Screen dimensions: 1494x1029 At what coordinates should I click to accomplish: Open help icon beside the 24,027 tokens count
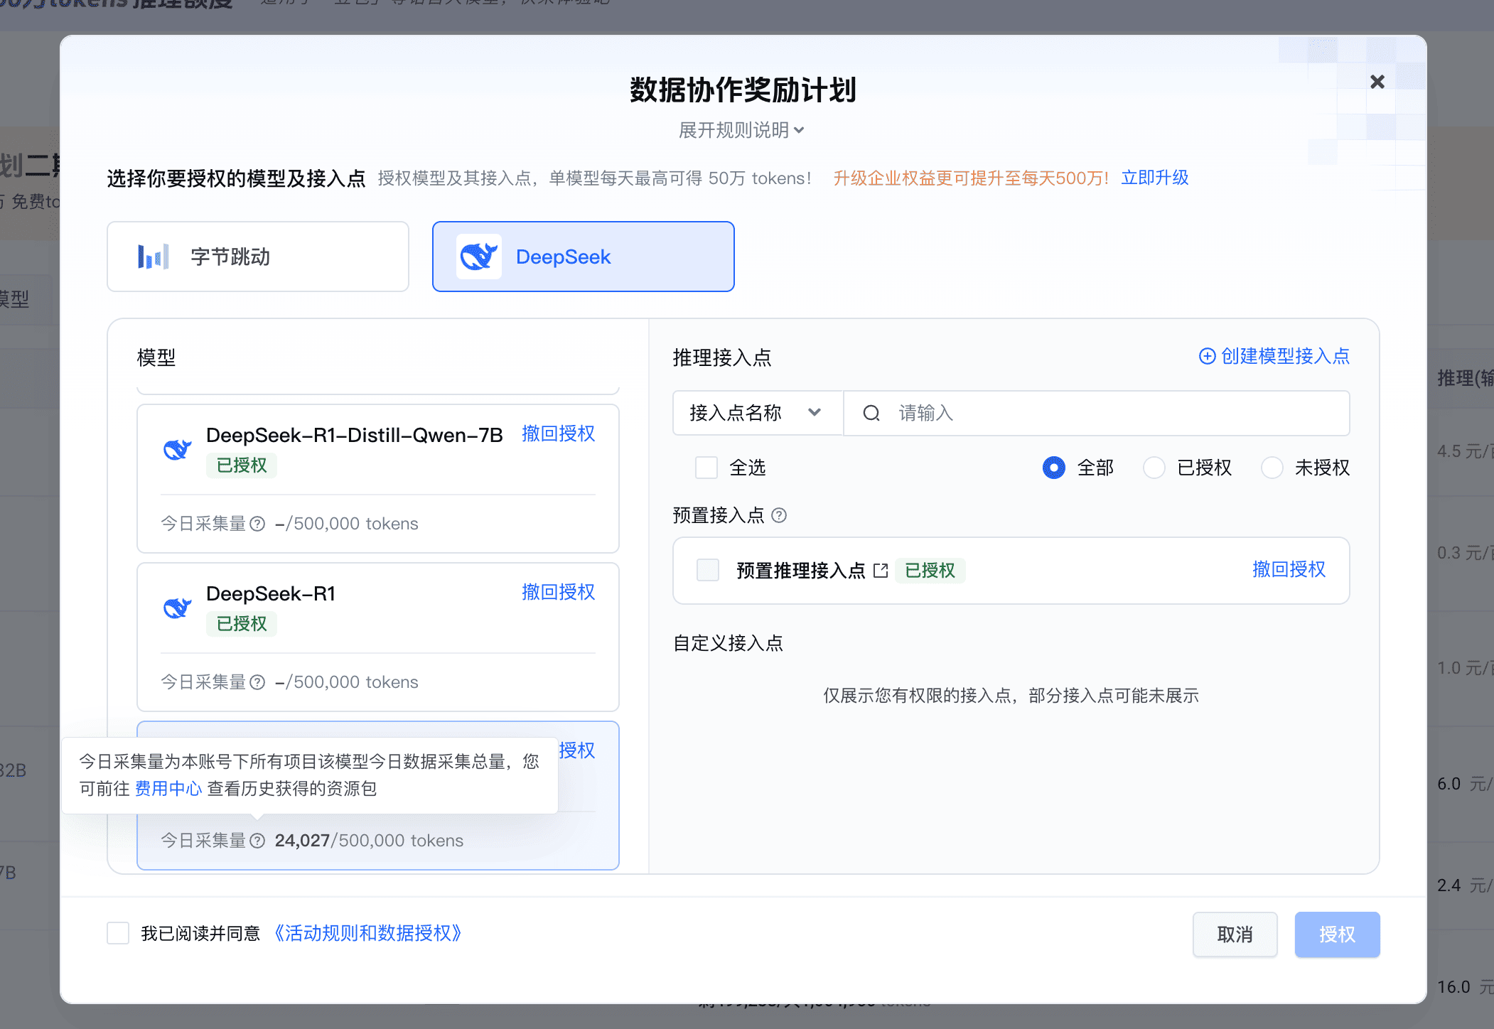pos(257,841)
